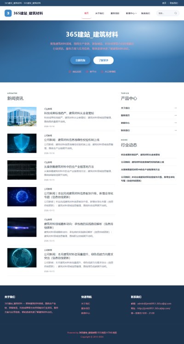Viewport: 184px width, 344px height.
Task: Open the blue light streak thumbnail
Action: tap(22, 227)
